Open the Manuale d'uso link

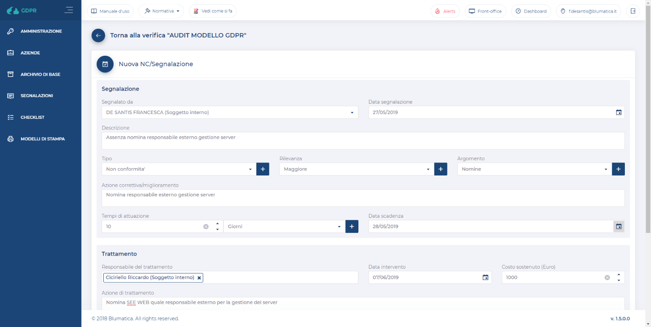point(110,11)
